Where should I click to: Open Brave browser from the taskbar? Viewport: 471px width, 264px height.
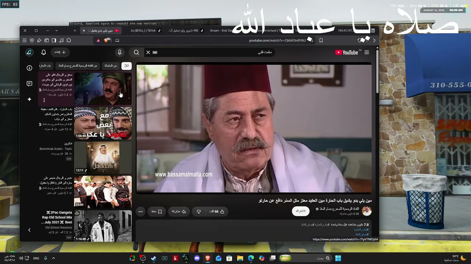pos(208,258)
